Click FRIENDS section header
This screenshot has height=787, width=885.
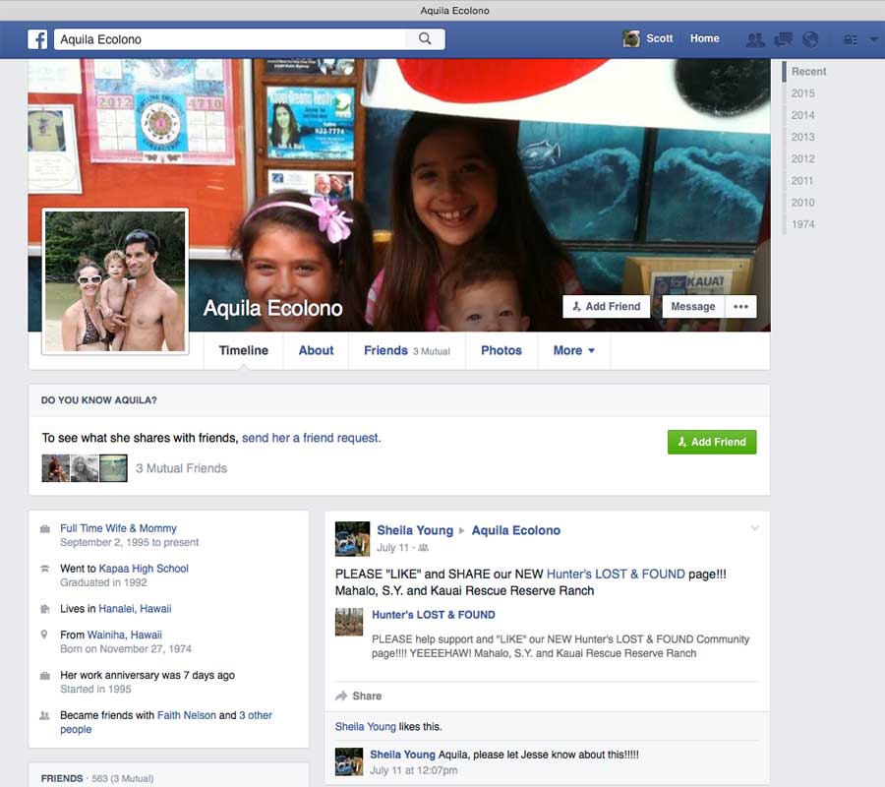coord(62,778)
